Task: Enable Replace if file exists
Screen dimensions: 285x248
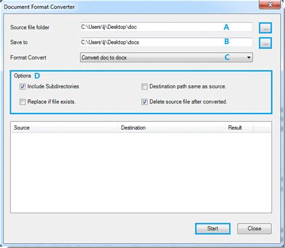Action: click(x=22, y=102)
